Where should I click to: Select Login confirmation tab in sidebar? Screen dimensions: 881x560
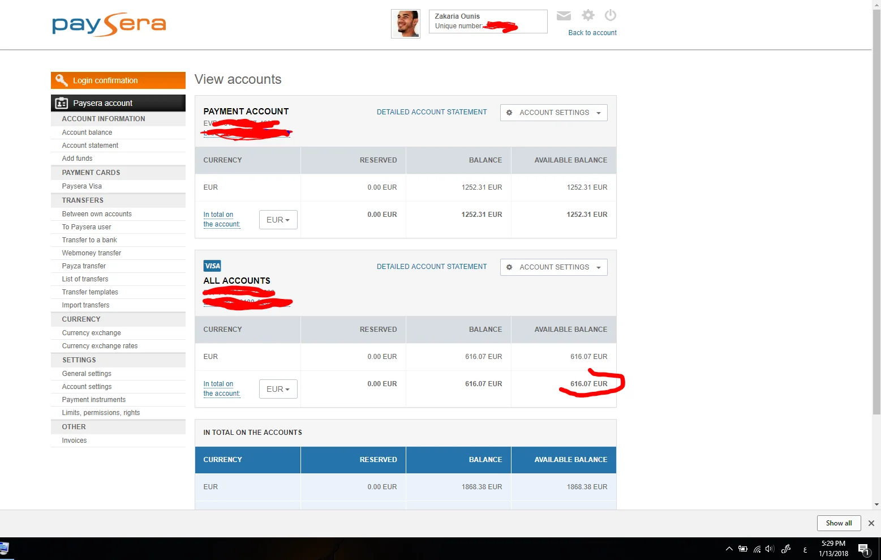click(118, 80)
